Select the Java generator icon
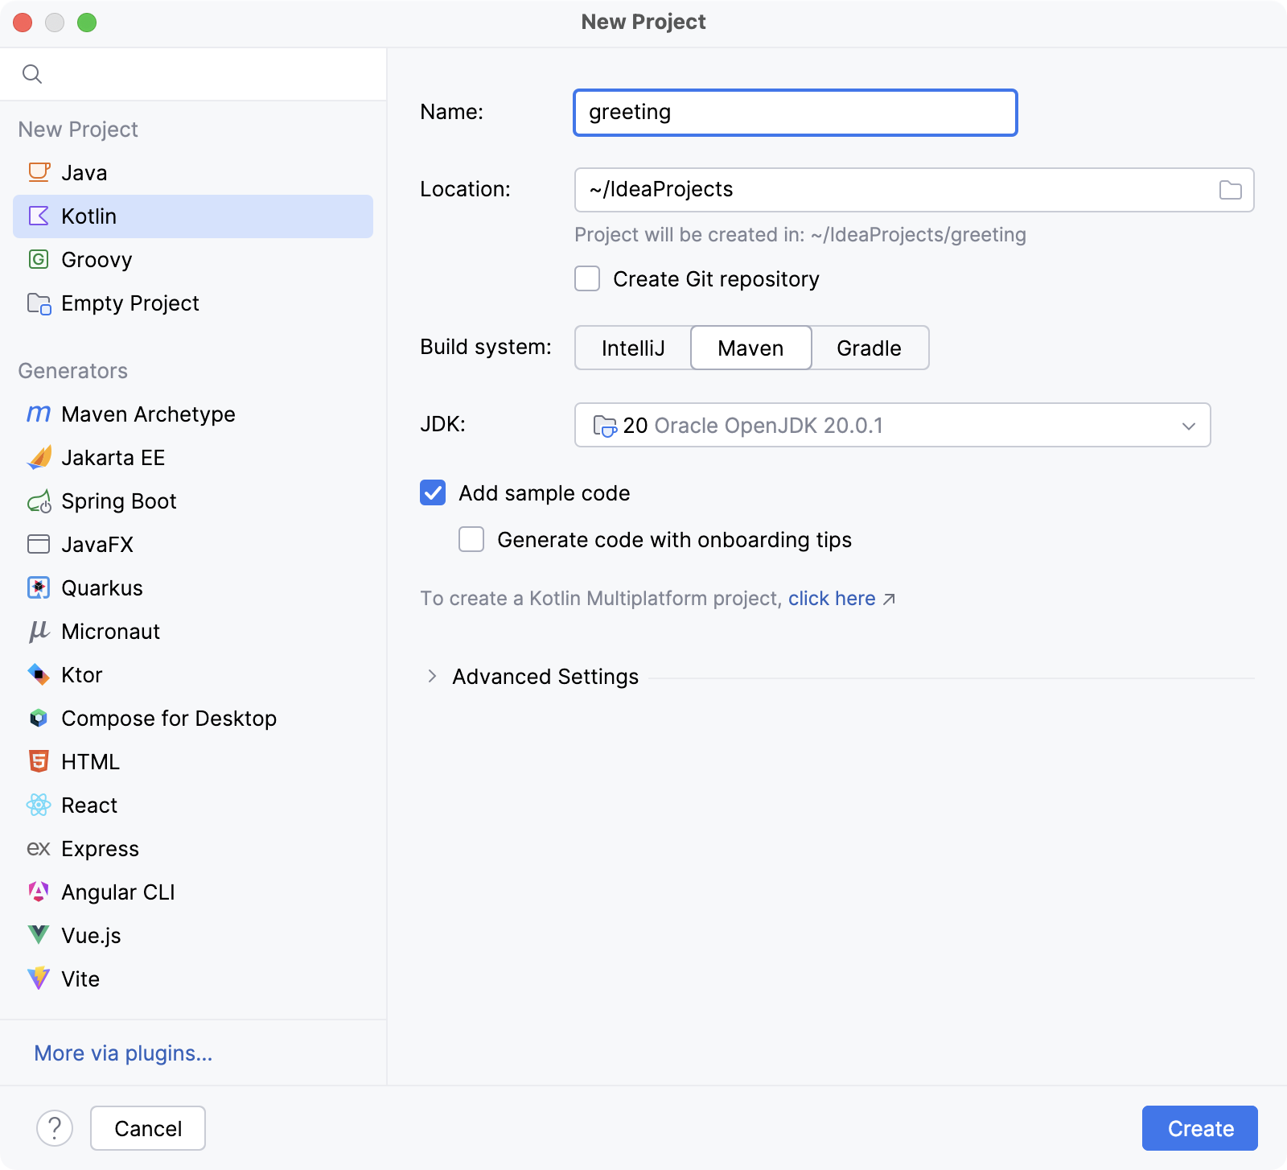The width and height of the screenshot is (1287, 1170). click(x=38, y=172)
